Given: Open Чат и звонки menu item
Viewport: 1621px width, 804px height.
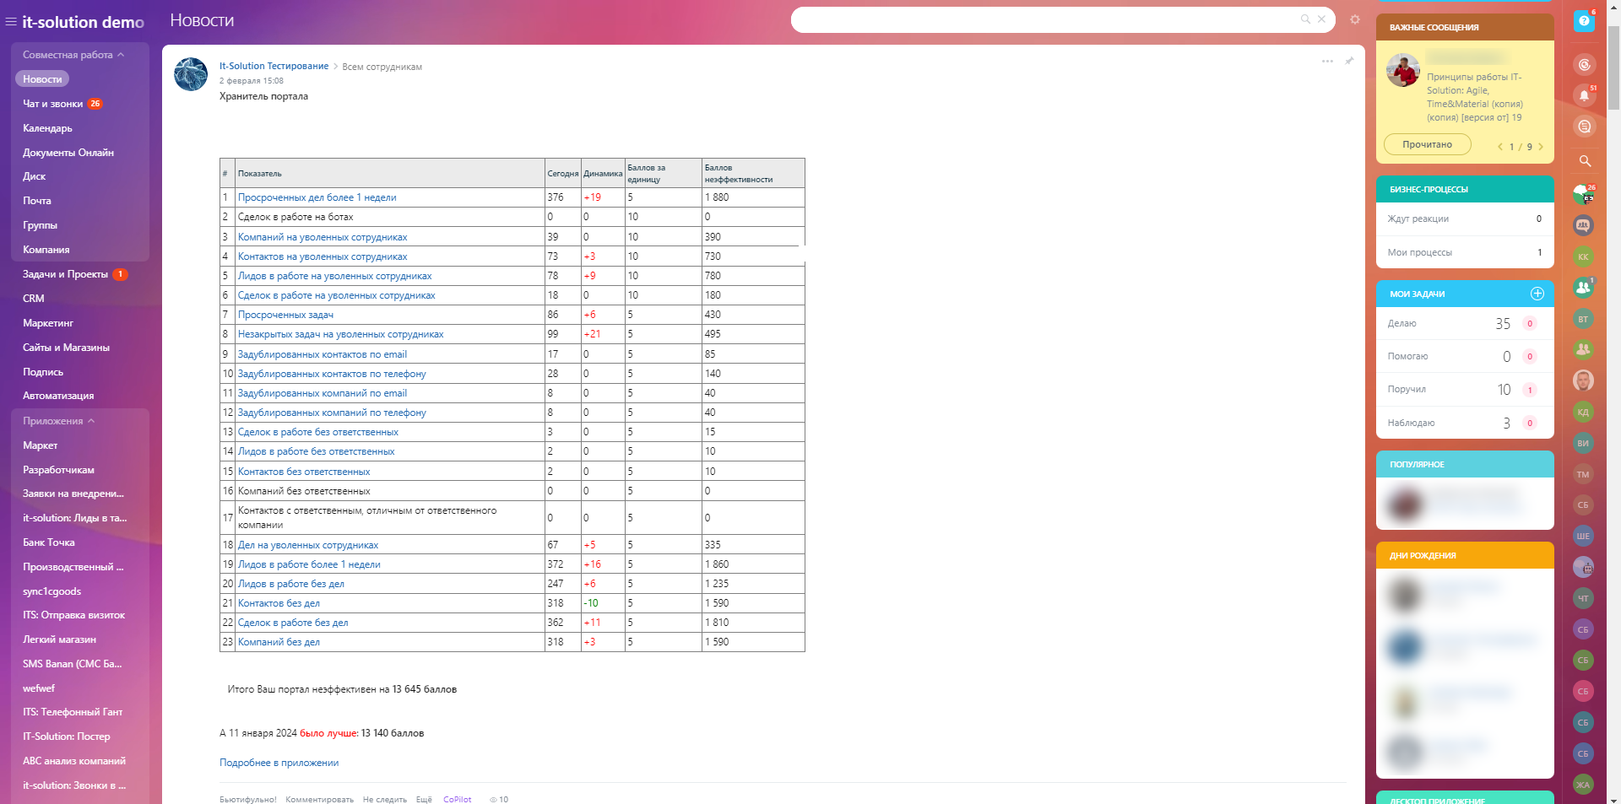Looking at the screenshot, I should [x=52, y=104].
